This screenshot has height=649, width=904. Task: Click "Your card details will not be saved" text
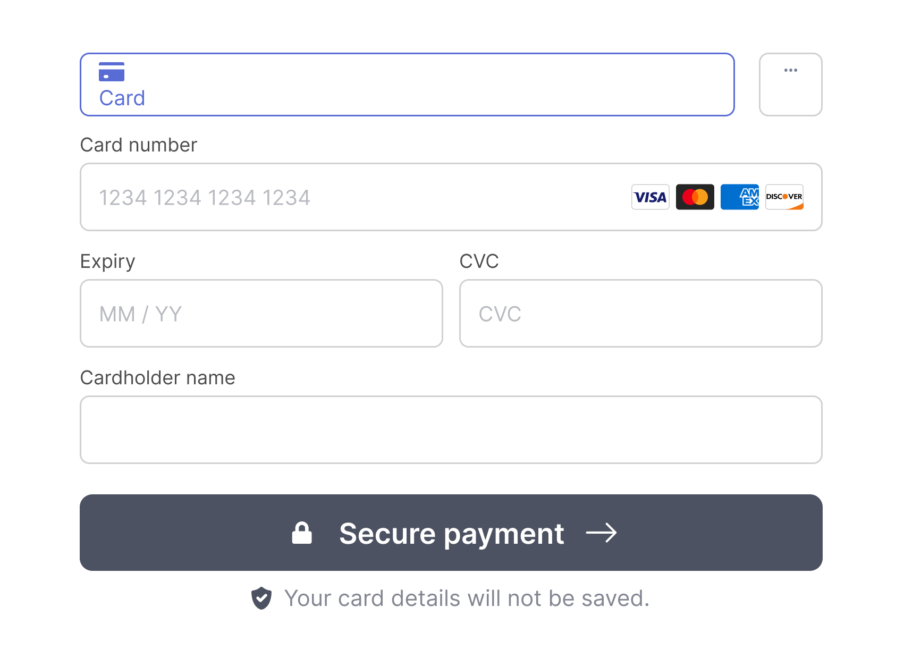pos(467,599)
